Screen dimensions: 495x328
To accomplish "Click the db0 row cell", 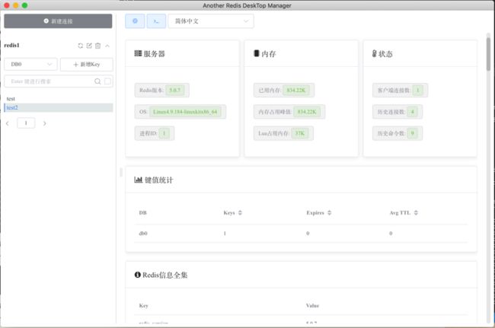I will [x=143, y=234].
